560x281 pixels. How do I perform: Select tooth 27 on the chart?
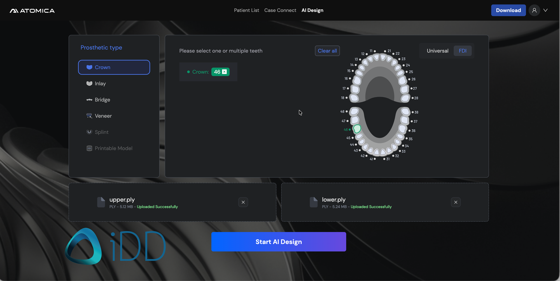tap(404, 89)
